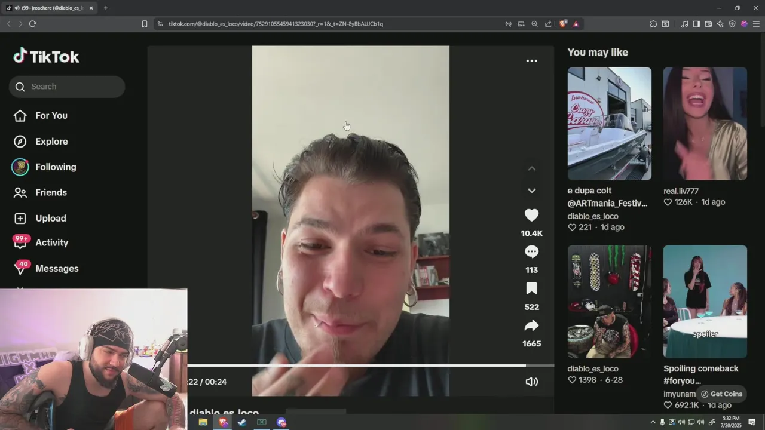
Task: Open the Crazy Garage boat video thumbnail
Action: [609, 124]
